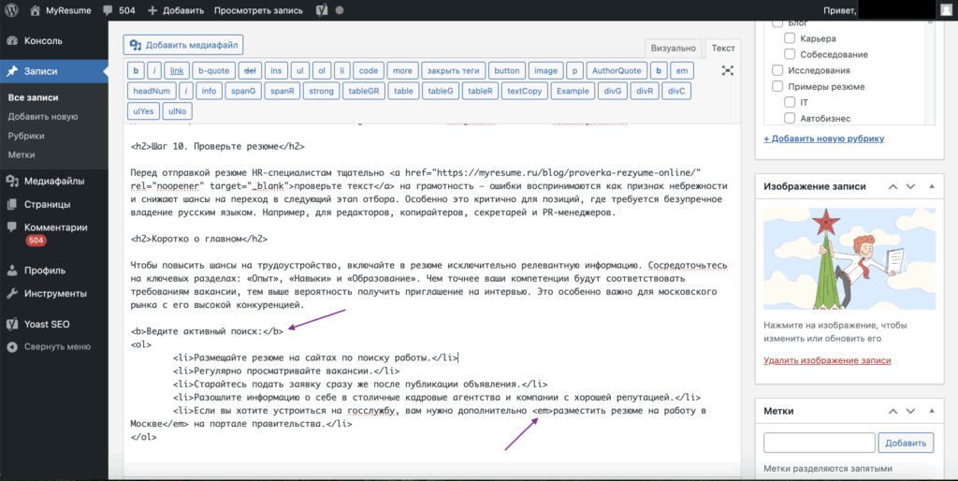The image size is (958, 481).
Task: Insert ul list quicktag
Action: click(300, 71)
